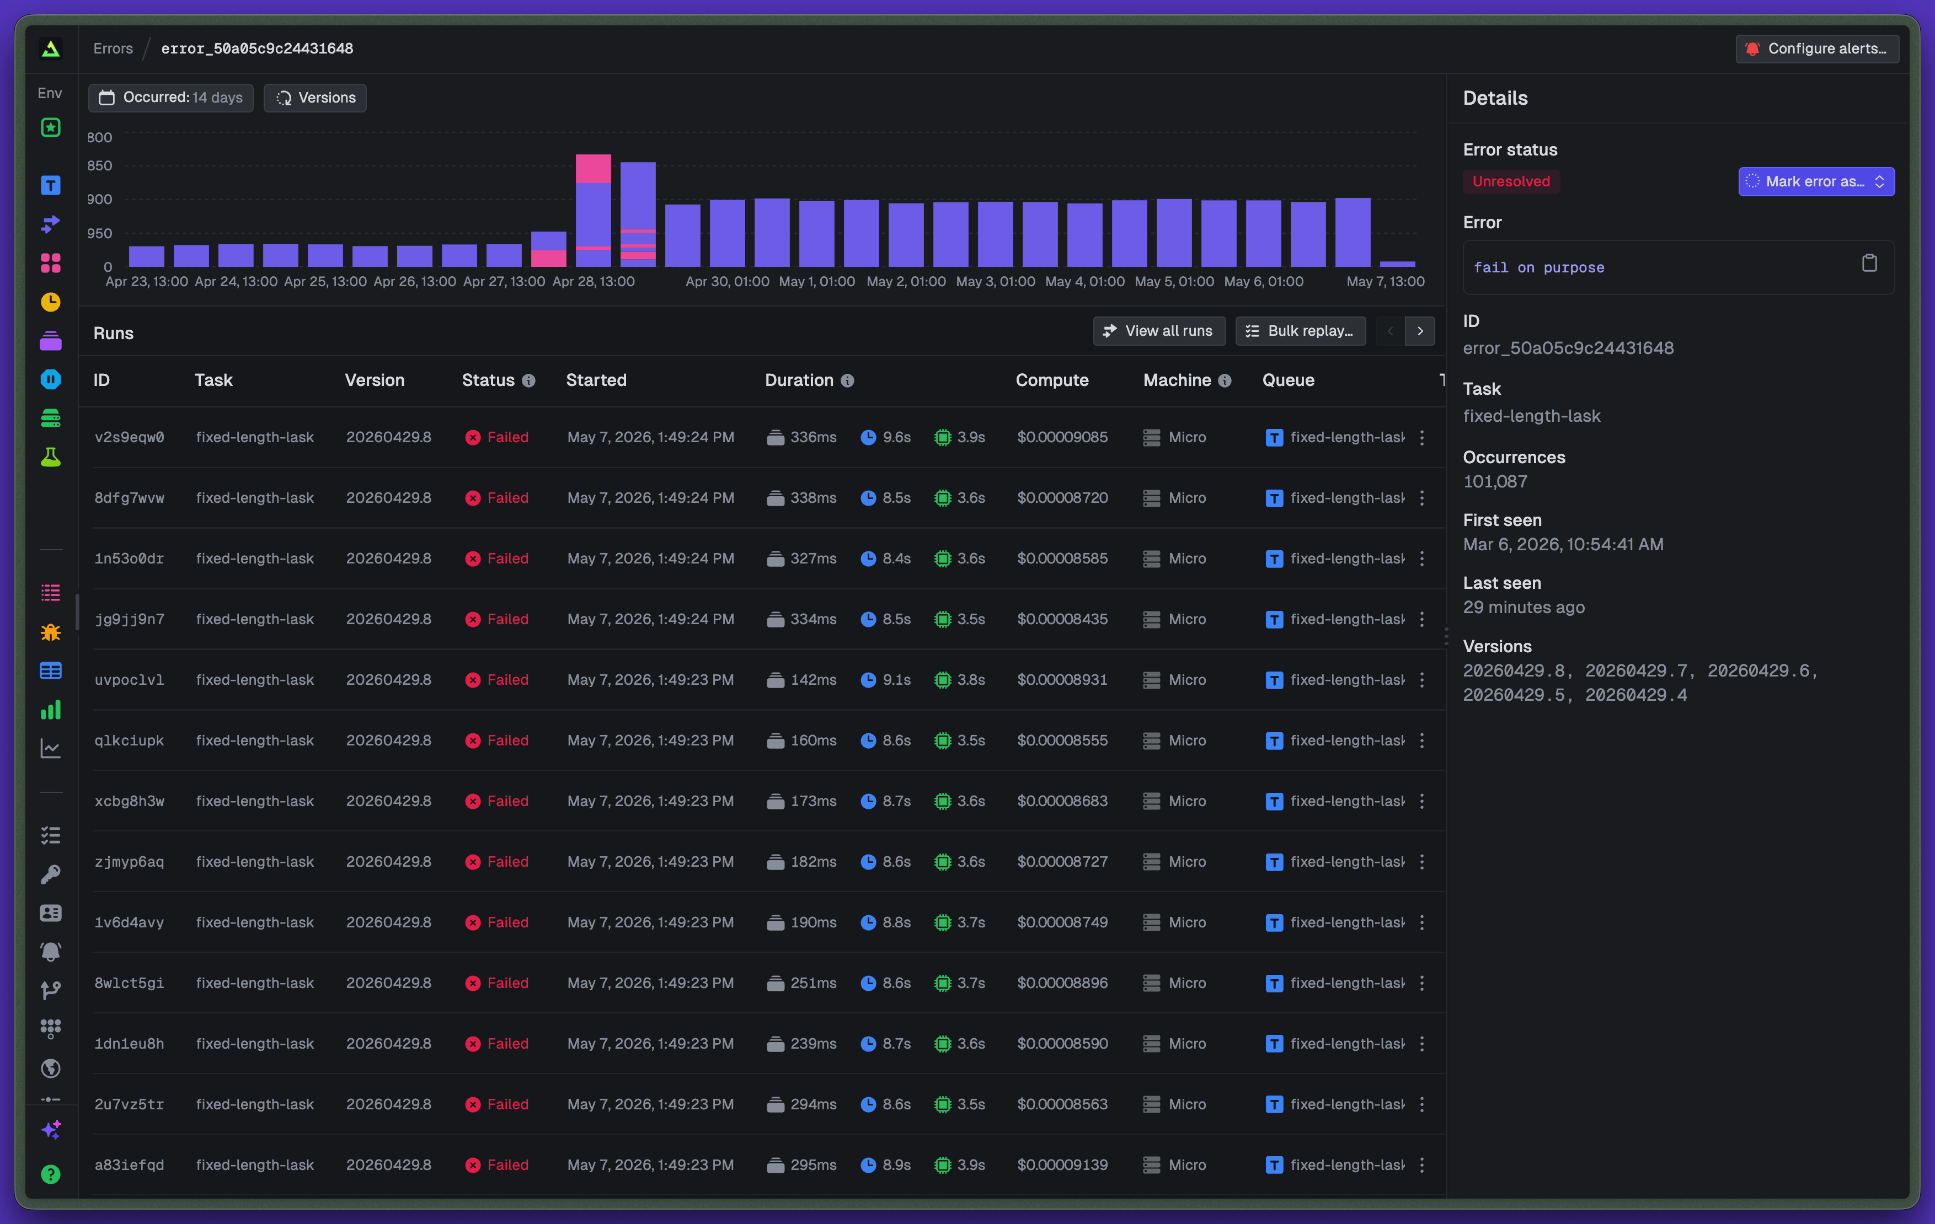1935x1224 pixels.
Task: Open run uvpoclvl
Action: [130, 680]
